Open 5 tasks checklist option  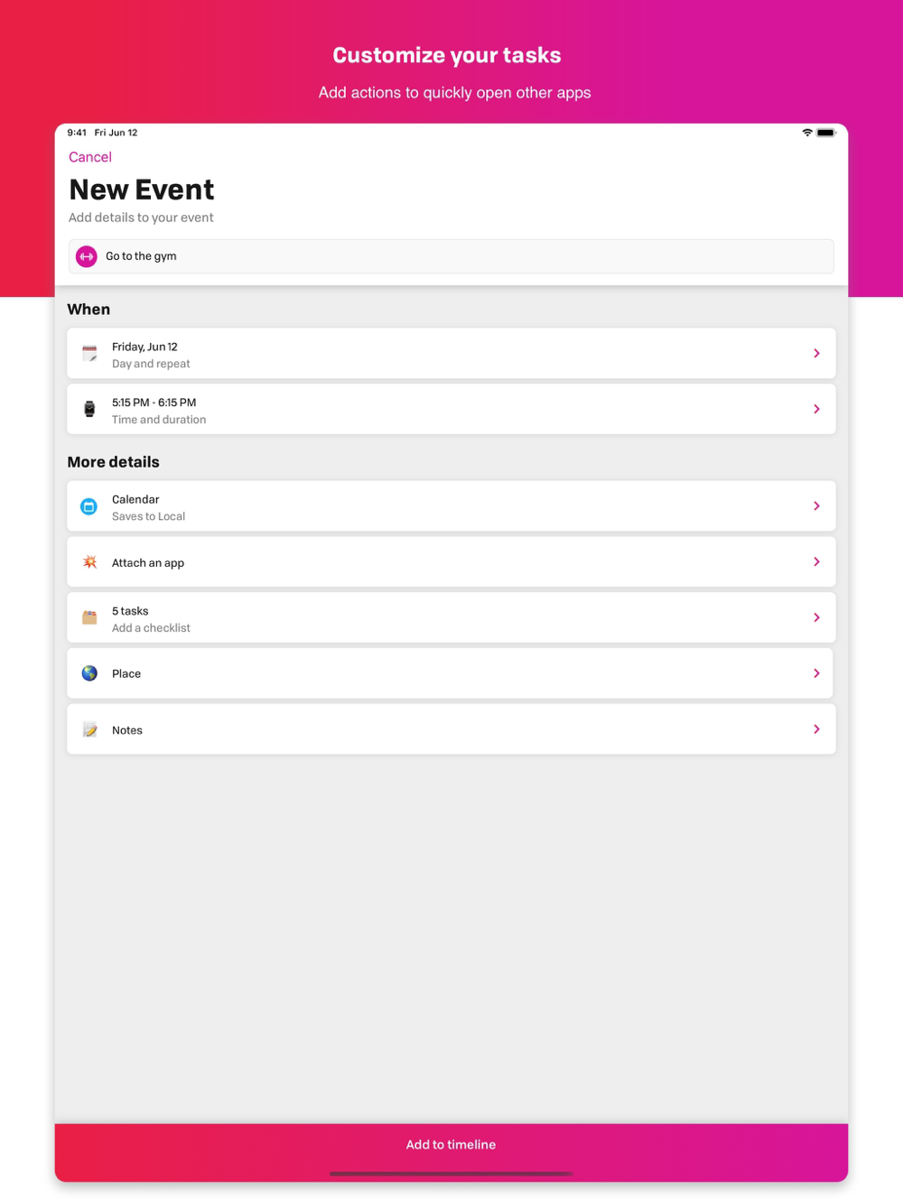[x=451, y=618]
